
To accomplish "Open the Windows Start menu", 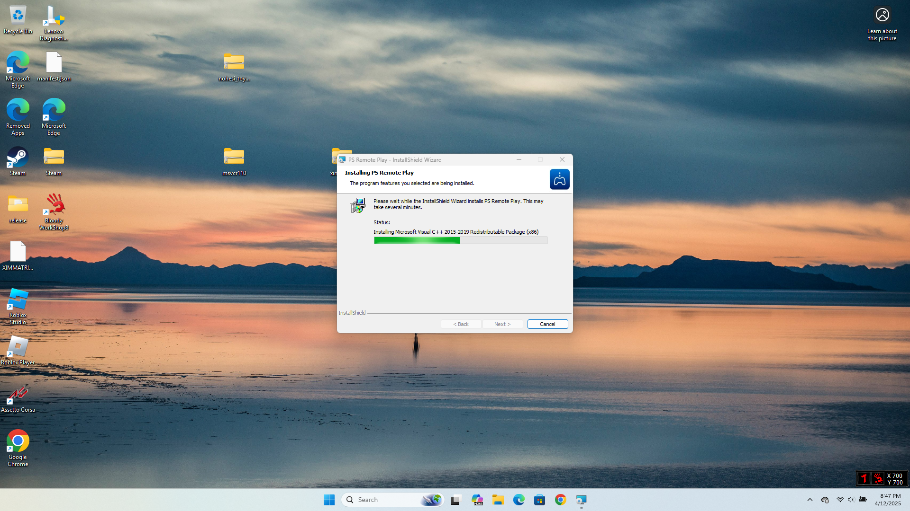I will 329,500.
